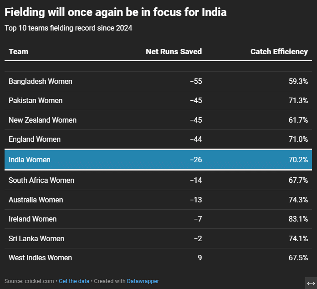Sort by the Team column header

[19, 52]
